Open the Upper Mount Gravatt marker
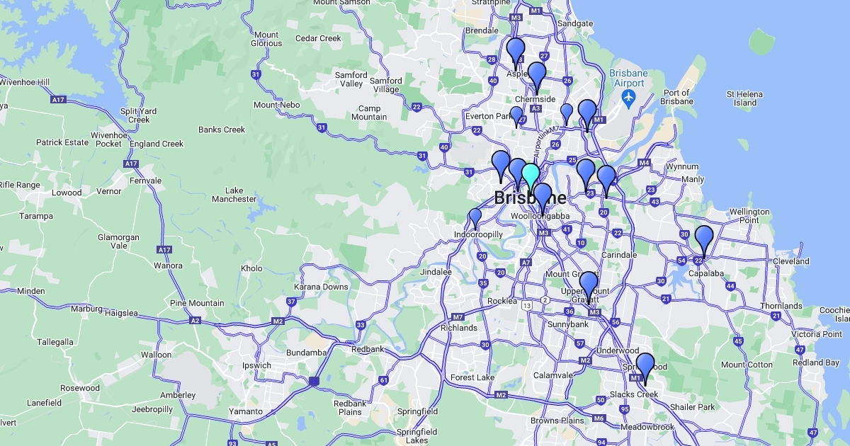This screenshot has height=446, width=850. pos(589,285)
